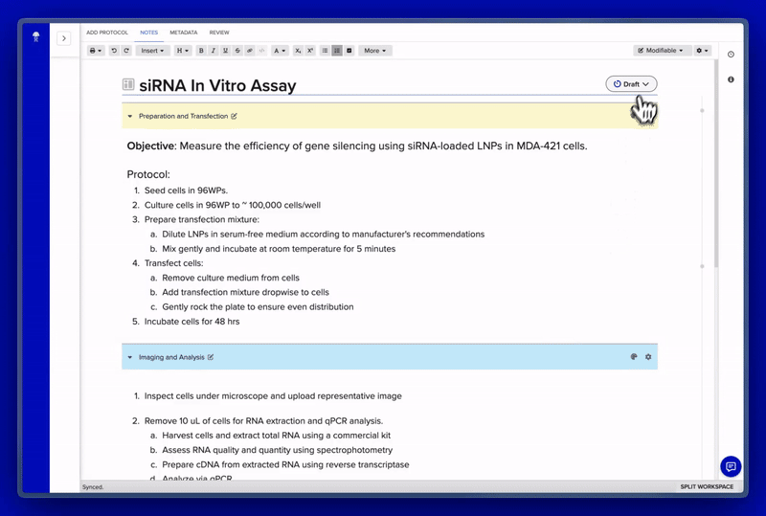Click 'Gently rock the plate' line
The image size is (766, 516).
click(258, 307)
